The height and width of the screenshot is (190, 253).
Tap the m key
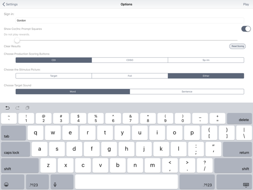pos(153,165)
